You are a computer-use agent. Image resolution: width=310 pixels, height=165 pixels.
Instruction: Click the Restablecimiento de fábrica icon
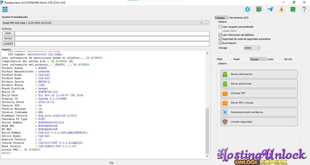tap(225, 112)
